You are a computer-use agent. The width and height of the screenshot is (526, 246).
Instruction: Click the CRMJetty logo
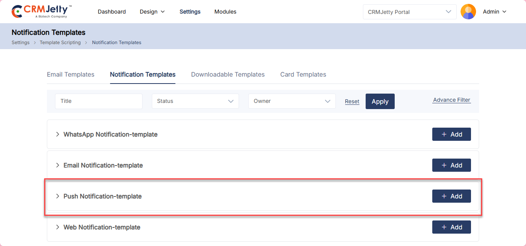tap(41, 12)
